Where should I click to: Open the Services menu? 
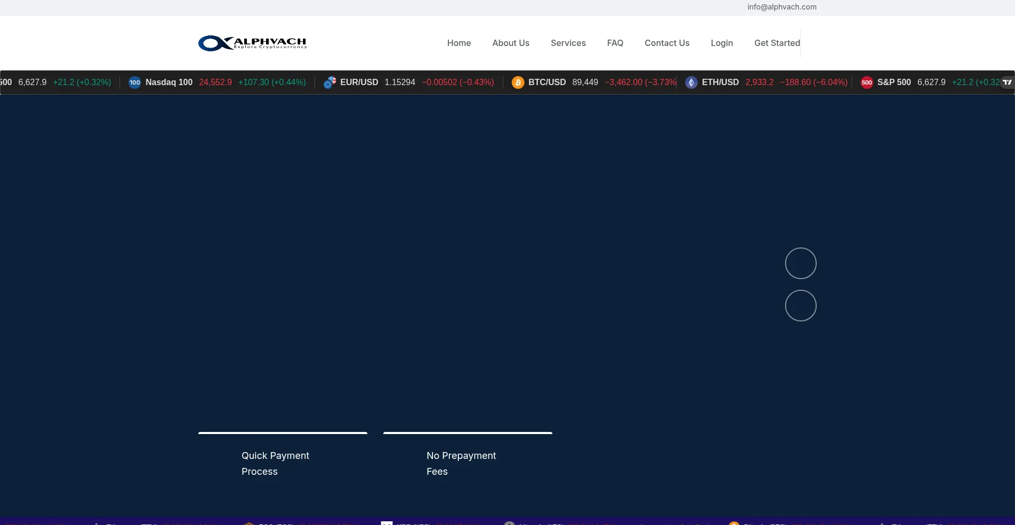(x=568, y=43)
